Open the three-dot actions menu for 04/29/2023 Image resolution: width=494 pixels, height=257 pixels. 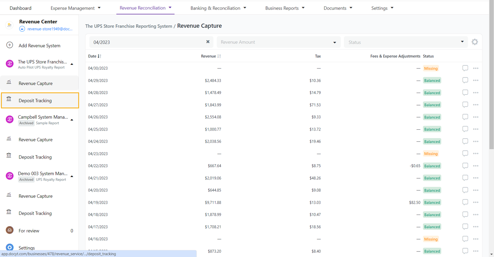(476, 80)
